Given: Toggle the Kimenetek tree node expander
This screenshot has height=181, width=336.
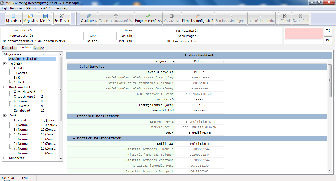Looking at the screenshot, I should tap(4, 158).
